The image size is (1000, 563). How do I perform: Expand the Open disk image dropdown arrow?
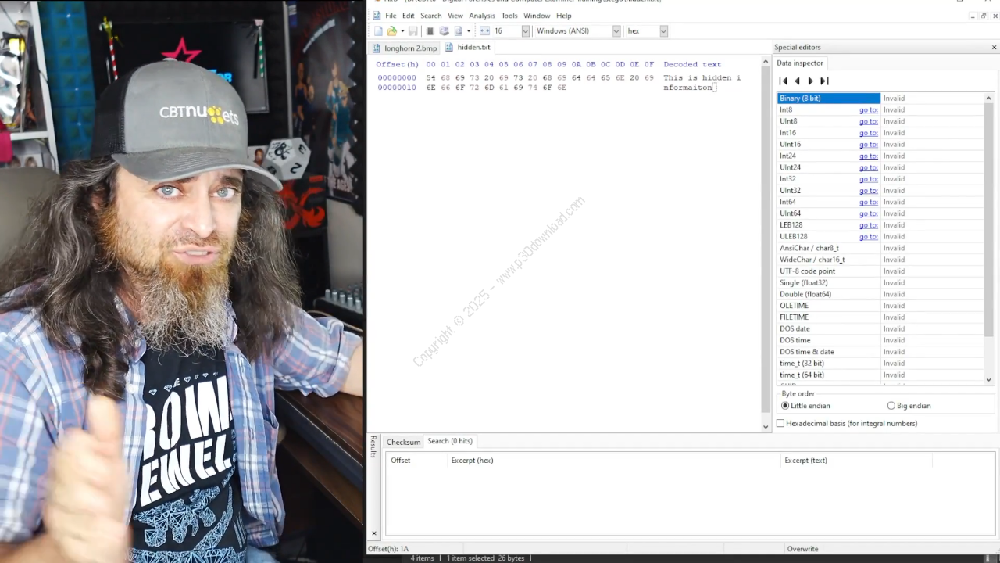(469, 31)
